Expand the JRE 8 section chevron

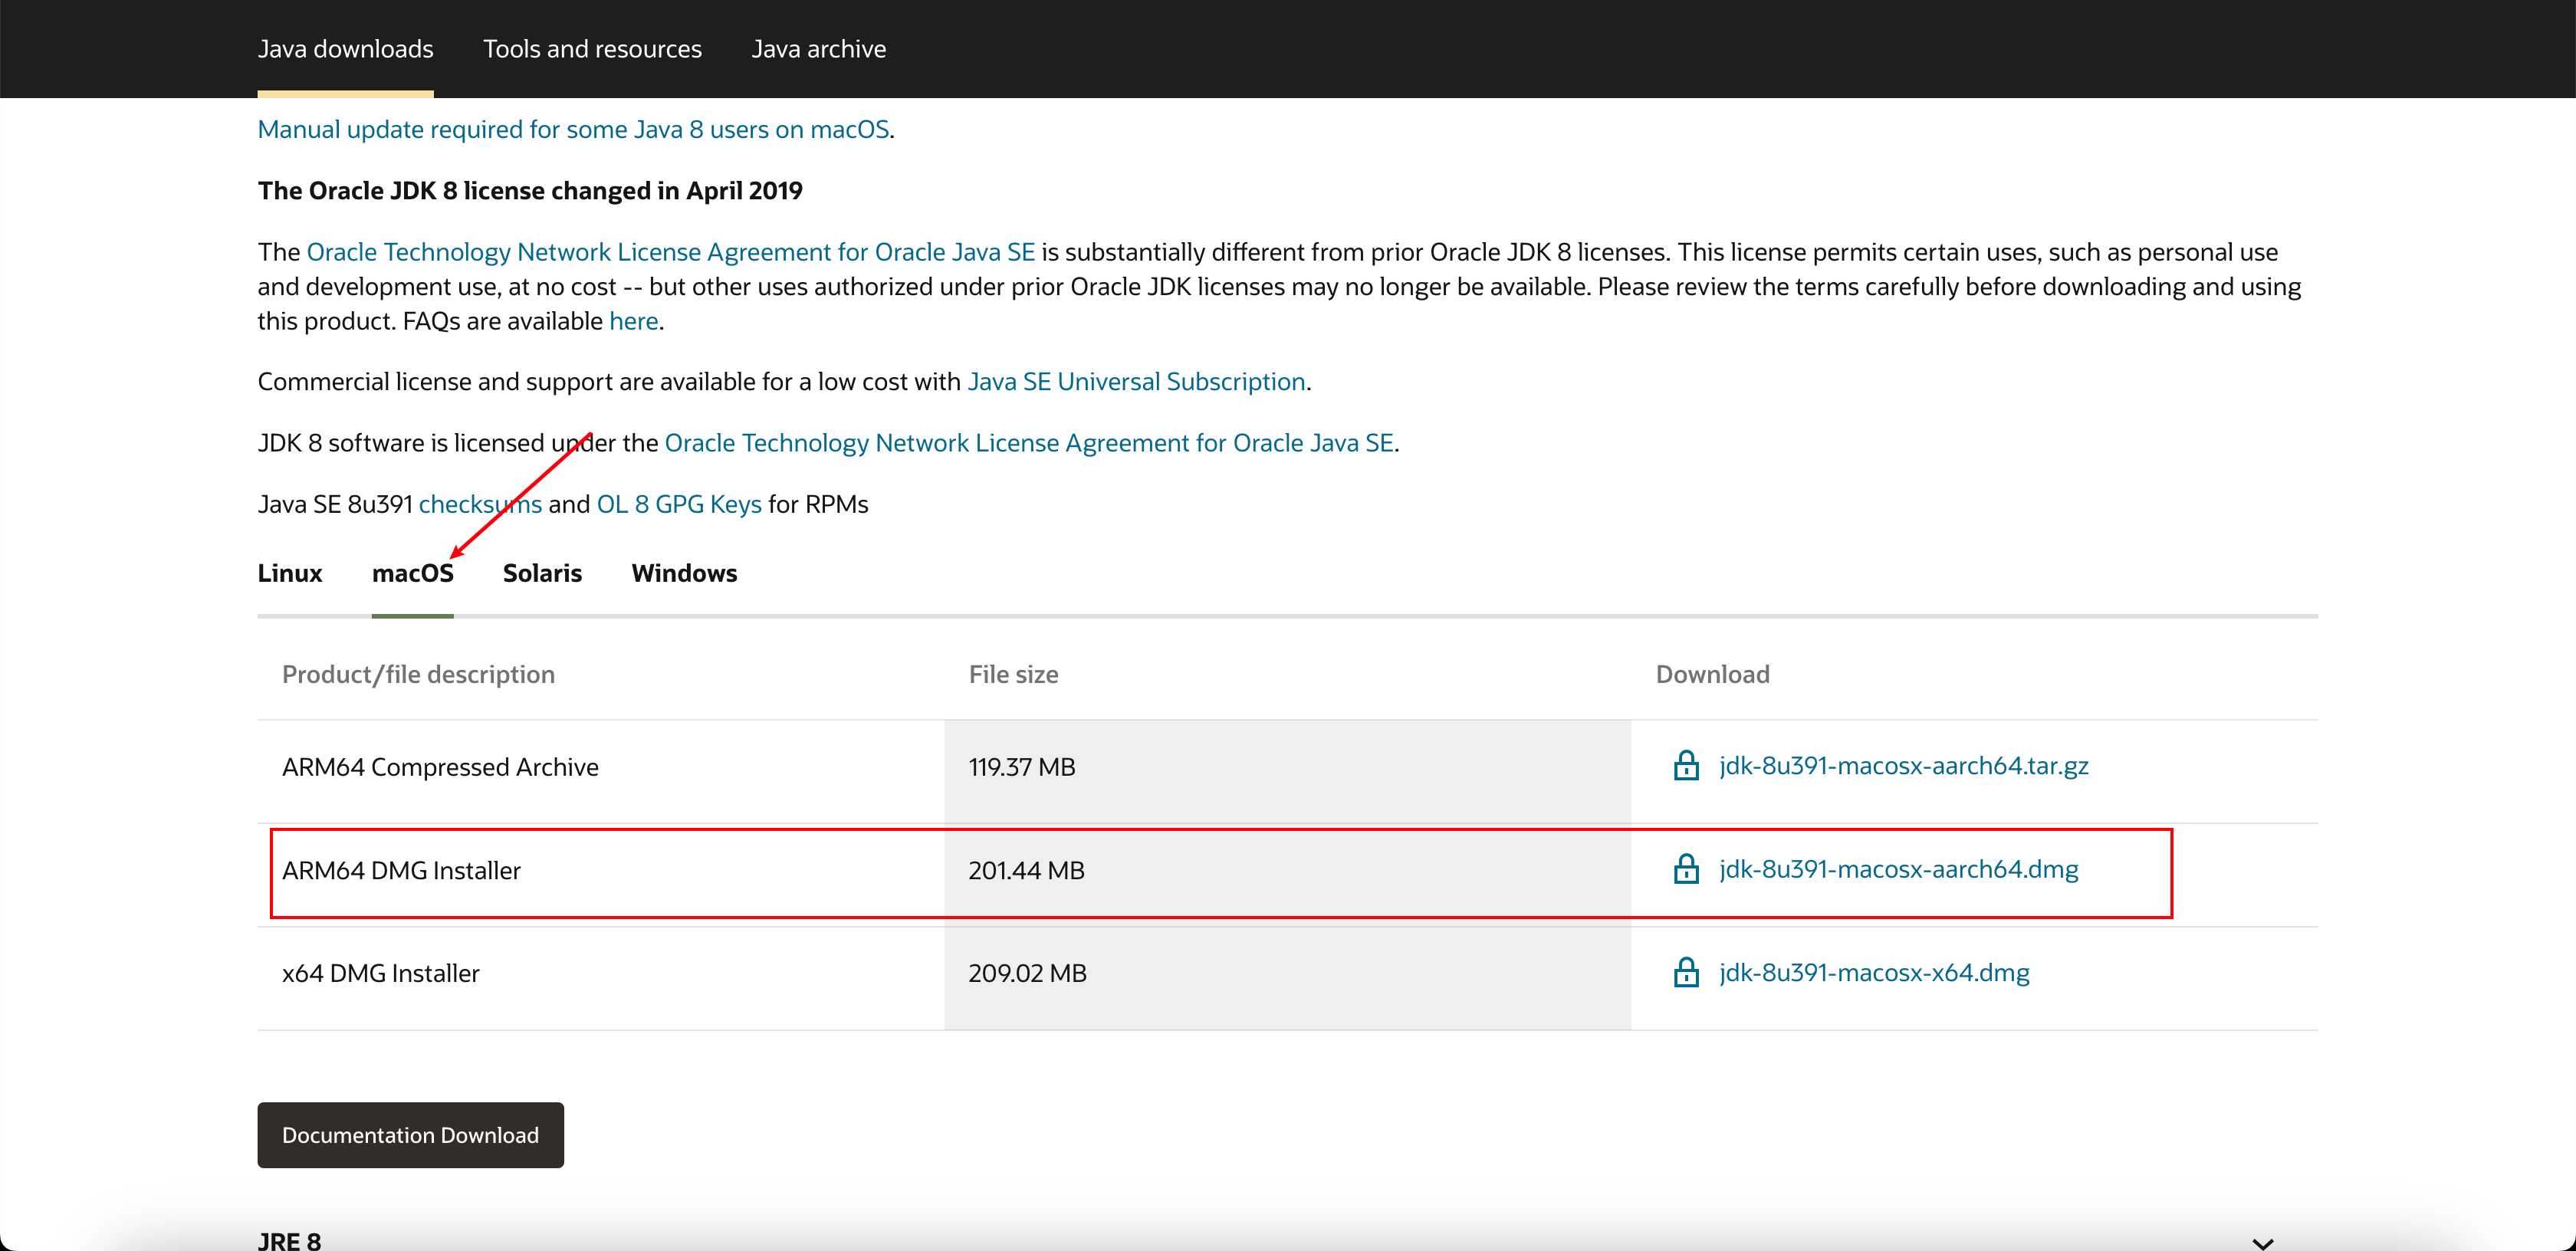(x=2263, y=1243)
